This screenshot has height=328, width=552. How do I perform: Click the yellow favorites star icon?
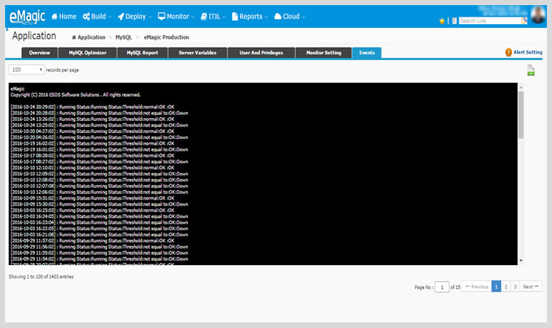click(x=442, y=21)
